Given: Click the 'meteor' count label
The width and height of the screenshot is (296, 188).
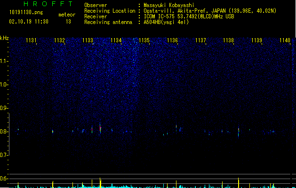Looking at the screenshot, I should 67,15.
